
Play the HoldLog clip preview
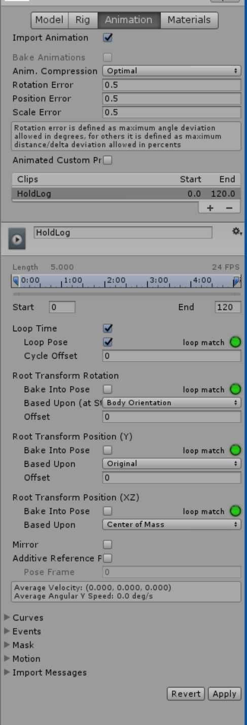(x=17, y=239)
